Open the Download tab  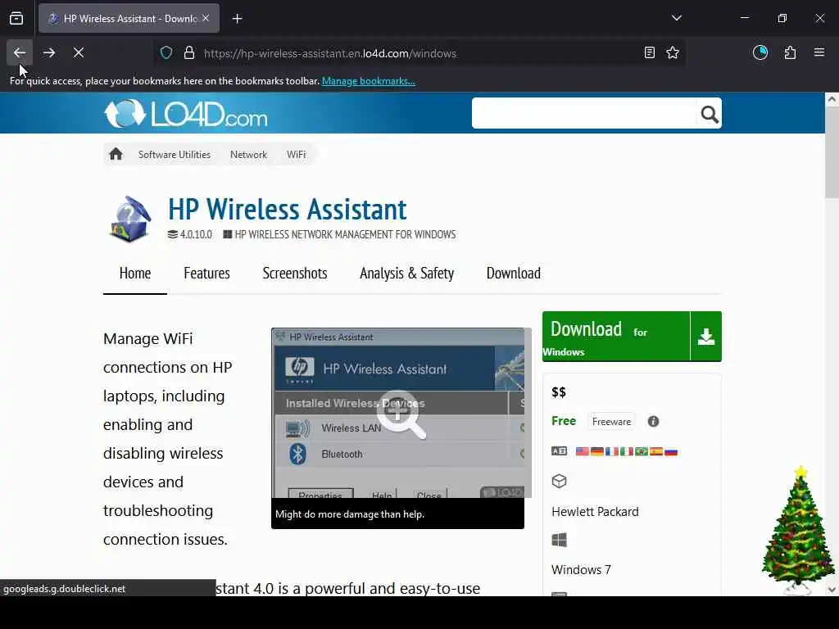click(x=513, y=274)
